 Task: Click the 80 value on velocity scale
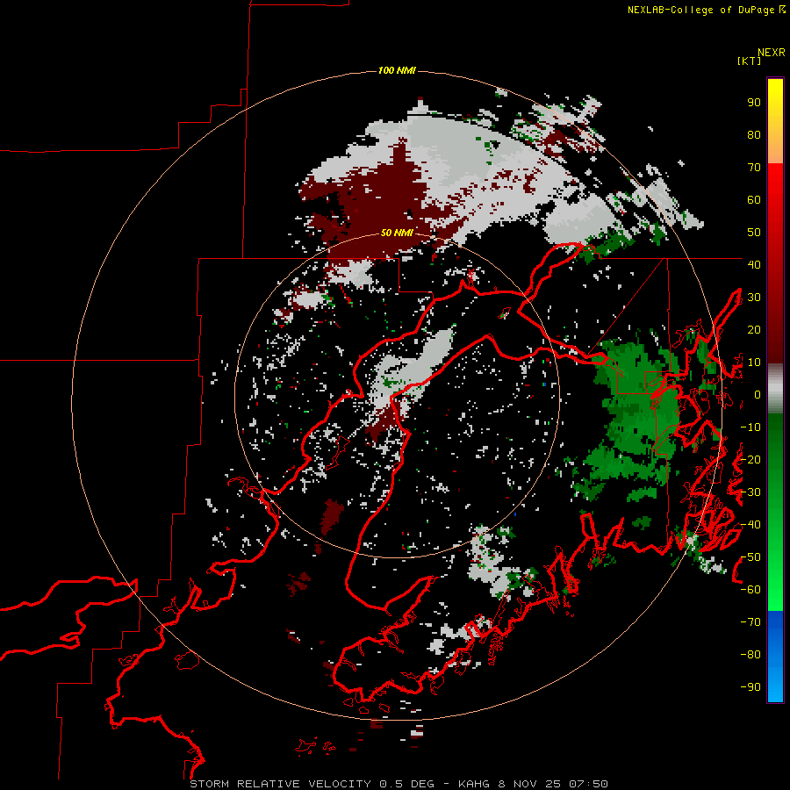point(754,134)
